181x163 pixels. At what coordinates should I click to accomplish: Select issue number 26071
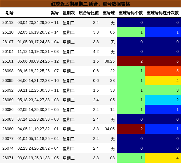click(x=8, y=158)
